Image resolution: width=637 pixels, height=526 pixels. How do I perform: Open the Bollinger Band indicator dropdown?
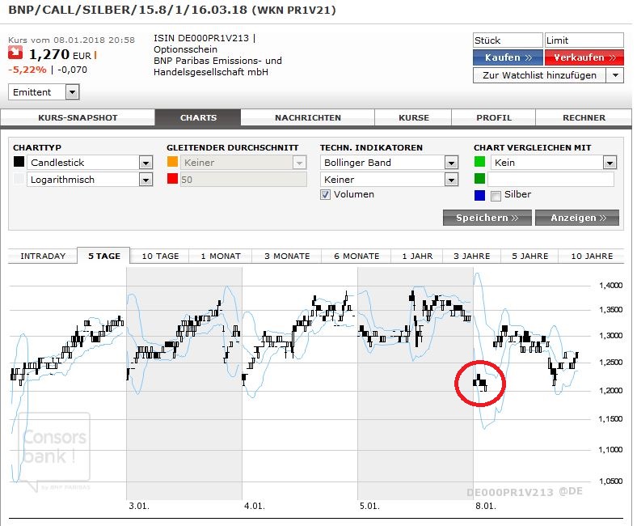[x=389, y=163]
